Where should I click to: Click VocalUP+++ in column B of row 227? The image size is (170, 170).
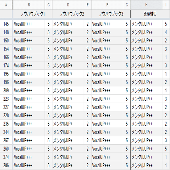[29, 107]
